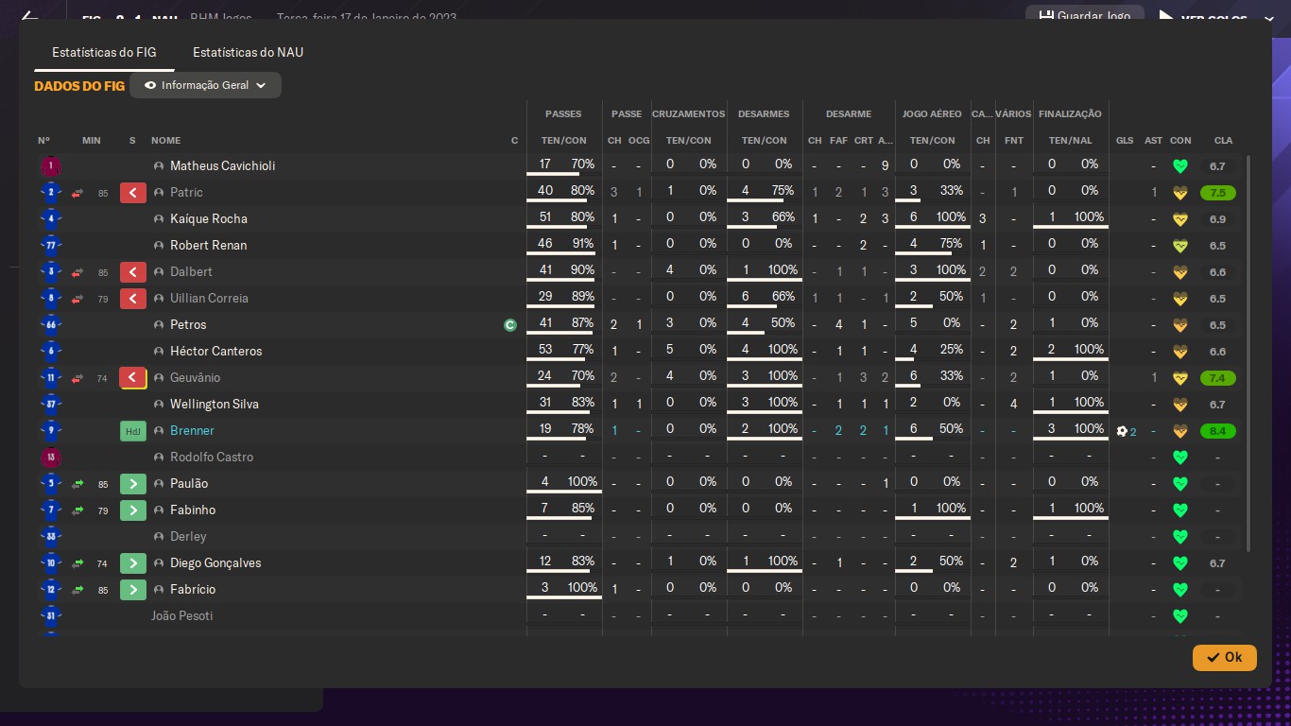The width and height of the screenshot is (1291, 726).
Task: Click Petros' number 66 shirt icon
Action: tap(51, 325)
